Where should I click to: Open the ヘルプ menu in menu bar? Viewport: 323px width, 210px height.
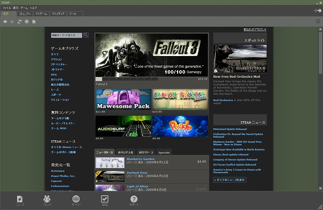coord(33,8)
